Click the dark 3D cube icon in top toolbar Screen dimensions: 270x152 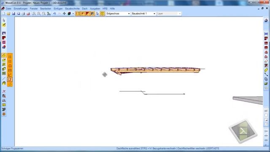click(69, 14)
